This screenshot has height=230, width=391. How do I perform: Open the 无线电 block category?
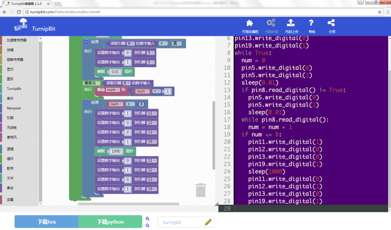[x=12, y=128]
